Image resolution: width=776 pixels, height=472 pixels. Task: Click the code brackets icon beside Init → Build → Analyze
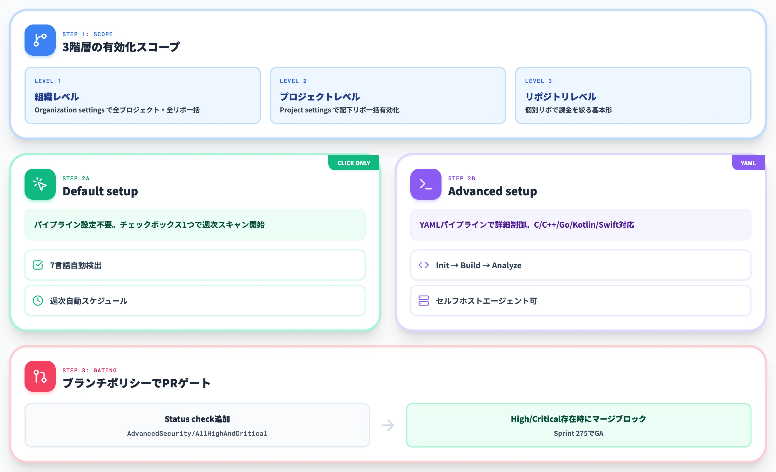point(424,265)
